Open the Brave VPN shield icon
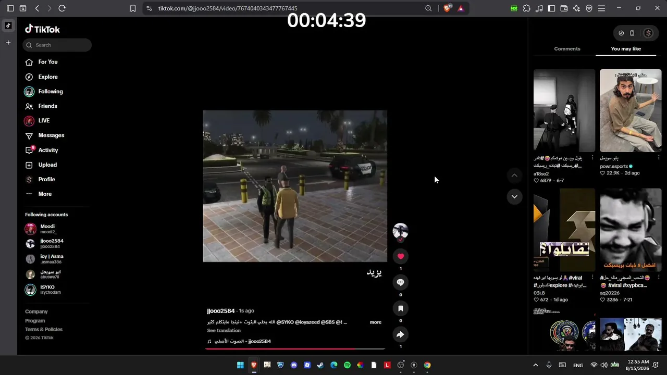 [x=589, y=8]
